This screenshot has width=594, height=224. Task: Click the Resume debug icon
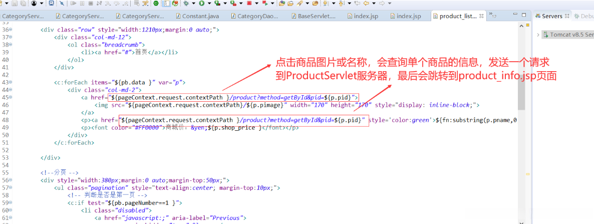click(x=74, y=3)
